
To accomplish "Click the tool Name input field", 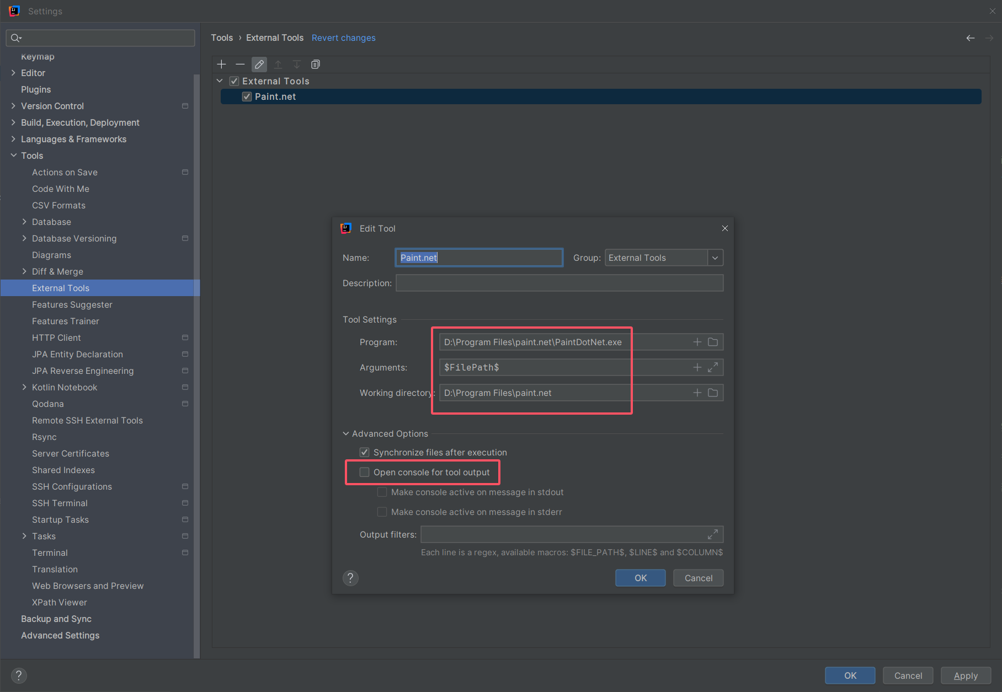I will click(479, 258).
